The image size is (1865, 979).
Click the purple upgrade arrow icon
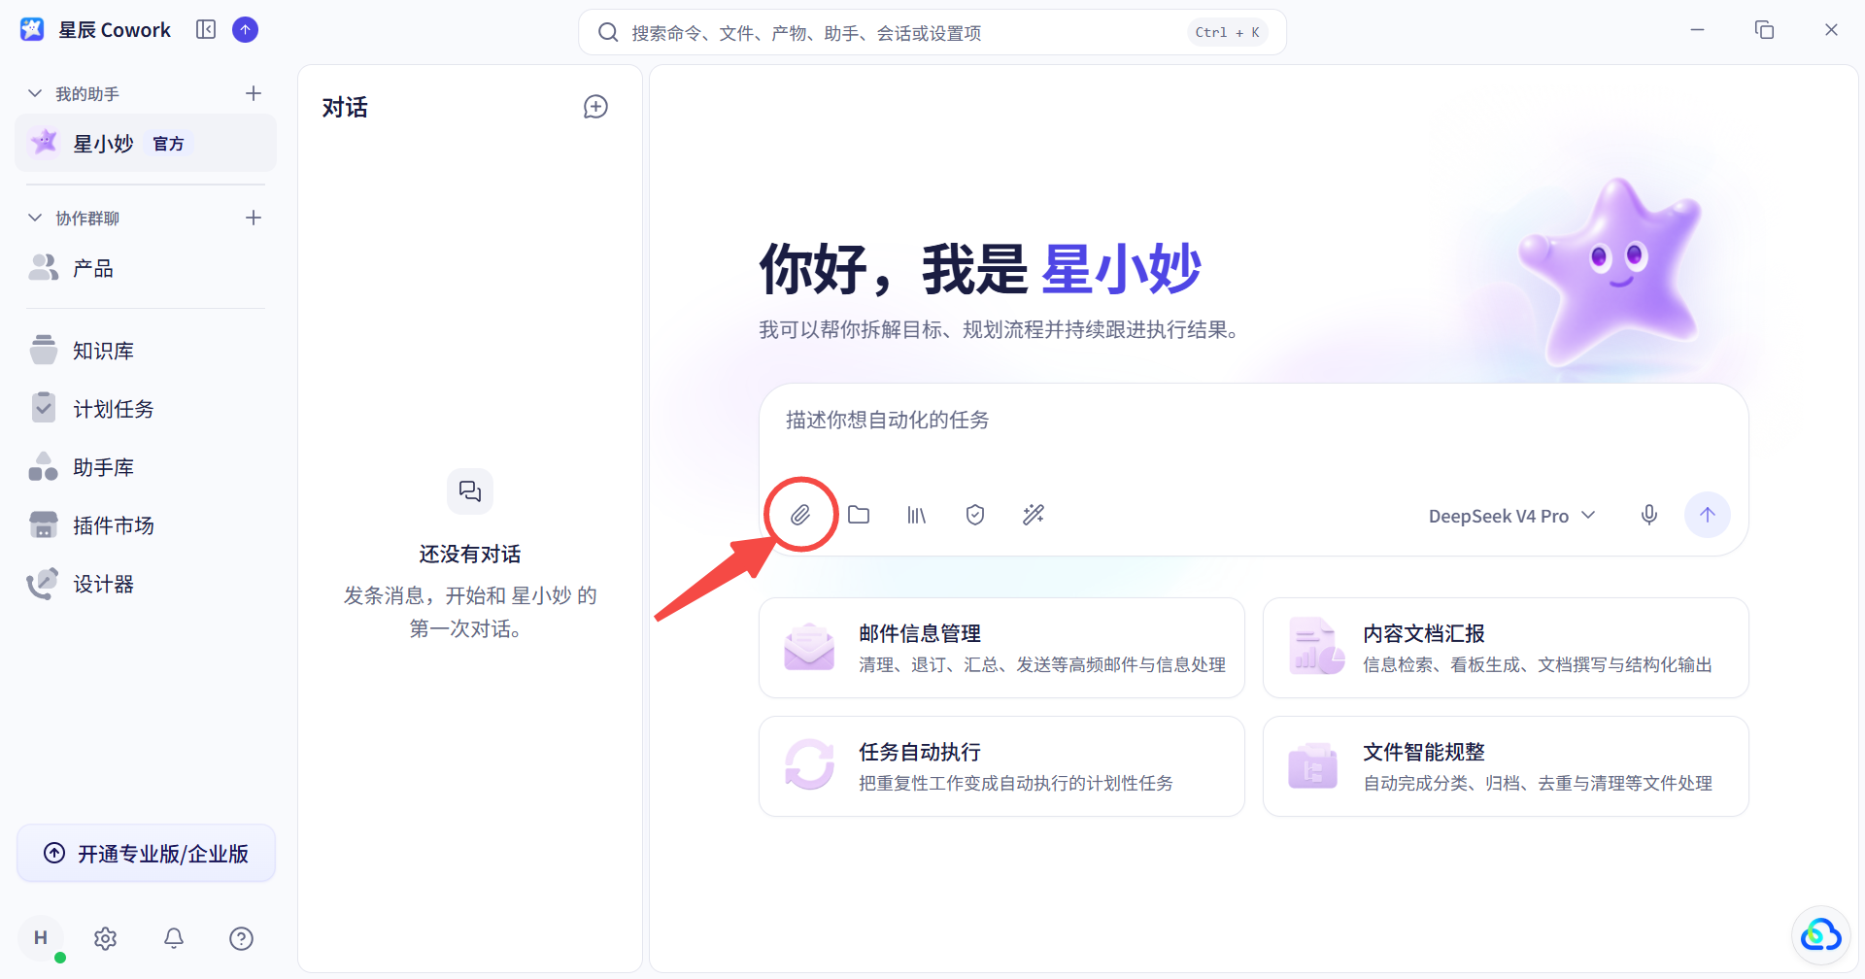[x=246, y=30]
